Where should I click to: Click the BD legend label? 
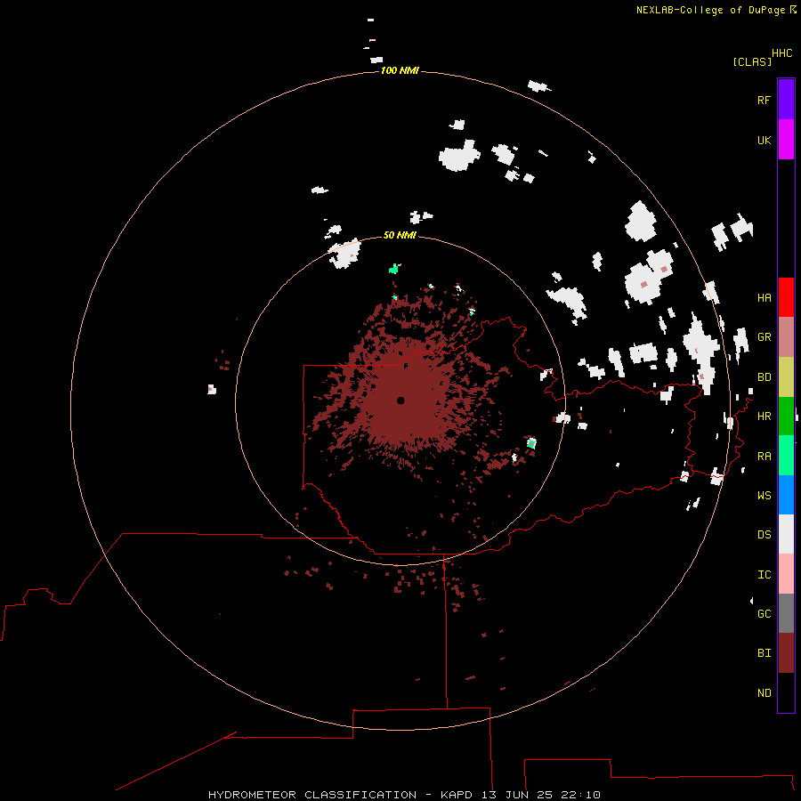764,377
